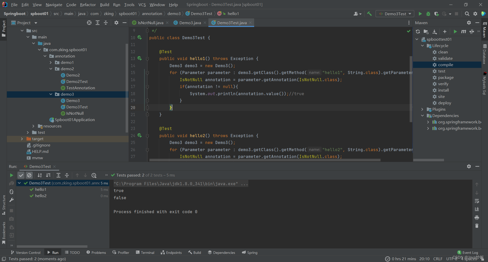Open Endpoints tool window
The height and width of the screenshot is (262, 488).
tap(171, 253)
